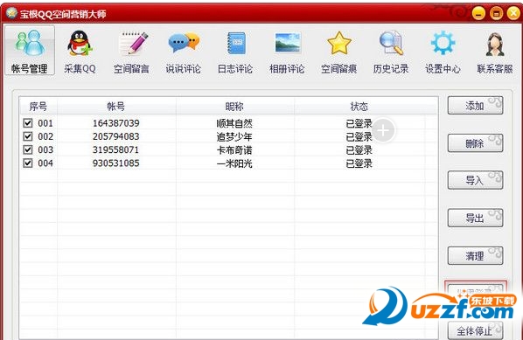The height and width of the screenshot is (340, 523).
Task: Minimize the 宝根QQ空间营销大师 window
Action: (x=478, y=13)
